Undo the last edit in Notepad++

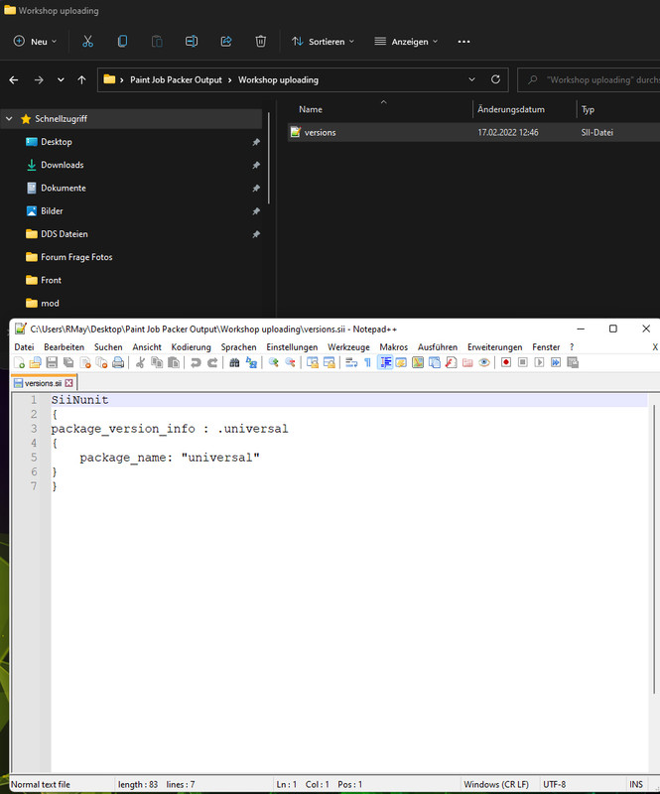coord(196,362)
